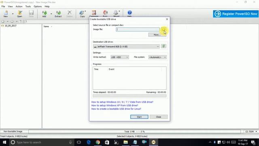
Task: Click the Image file text field
Action: pos(138,30)
